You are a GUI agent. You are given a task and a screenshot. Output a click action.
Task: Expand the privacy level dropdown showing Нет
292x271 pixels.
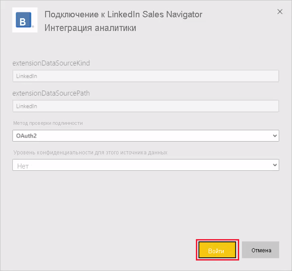[x=146, y=165]
